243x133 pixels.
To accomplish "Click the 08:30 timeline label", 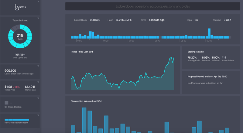I will coord(132,41).
